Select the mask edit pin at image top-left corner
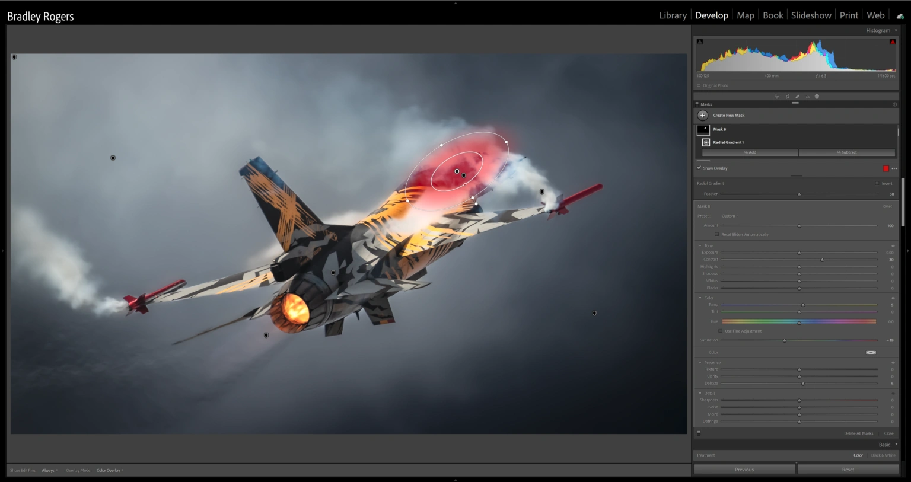This screenshot has height=482, width=911. tap(14, 58)
